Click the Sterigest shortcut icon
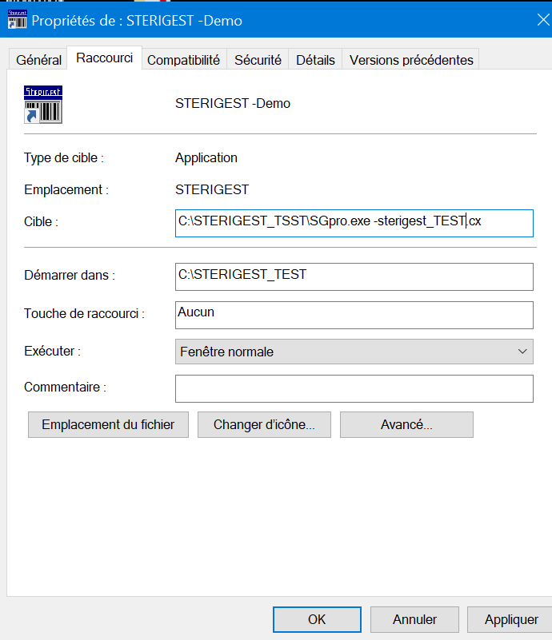Image resolution: width=552 pixels, height=640 pixels. [43, 105]
